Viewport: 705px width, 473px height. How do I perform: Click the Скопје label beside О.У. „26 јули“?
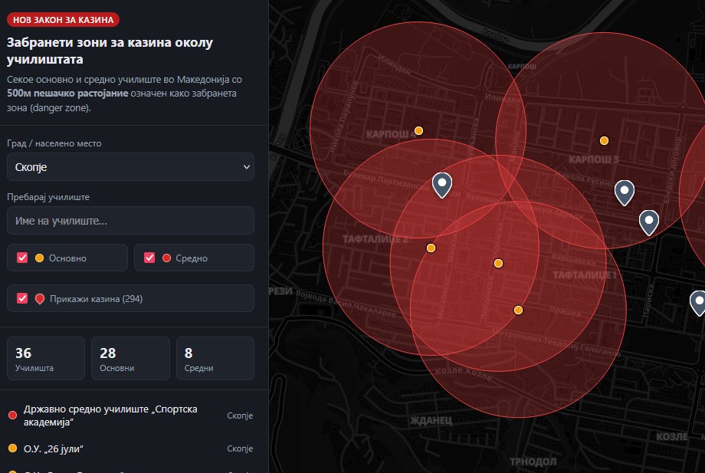click(x=240, y=448)
